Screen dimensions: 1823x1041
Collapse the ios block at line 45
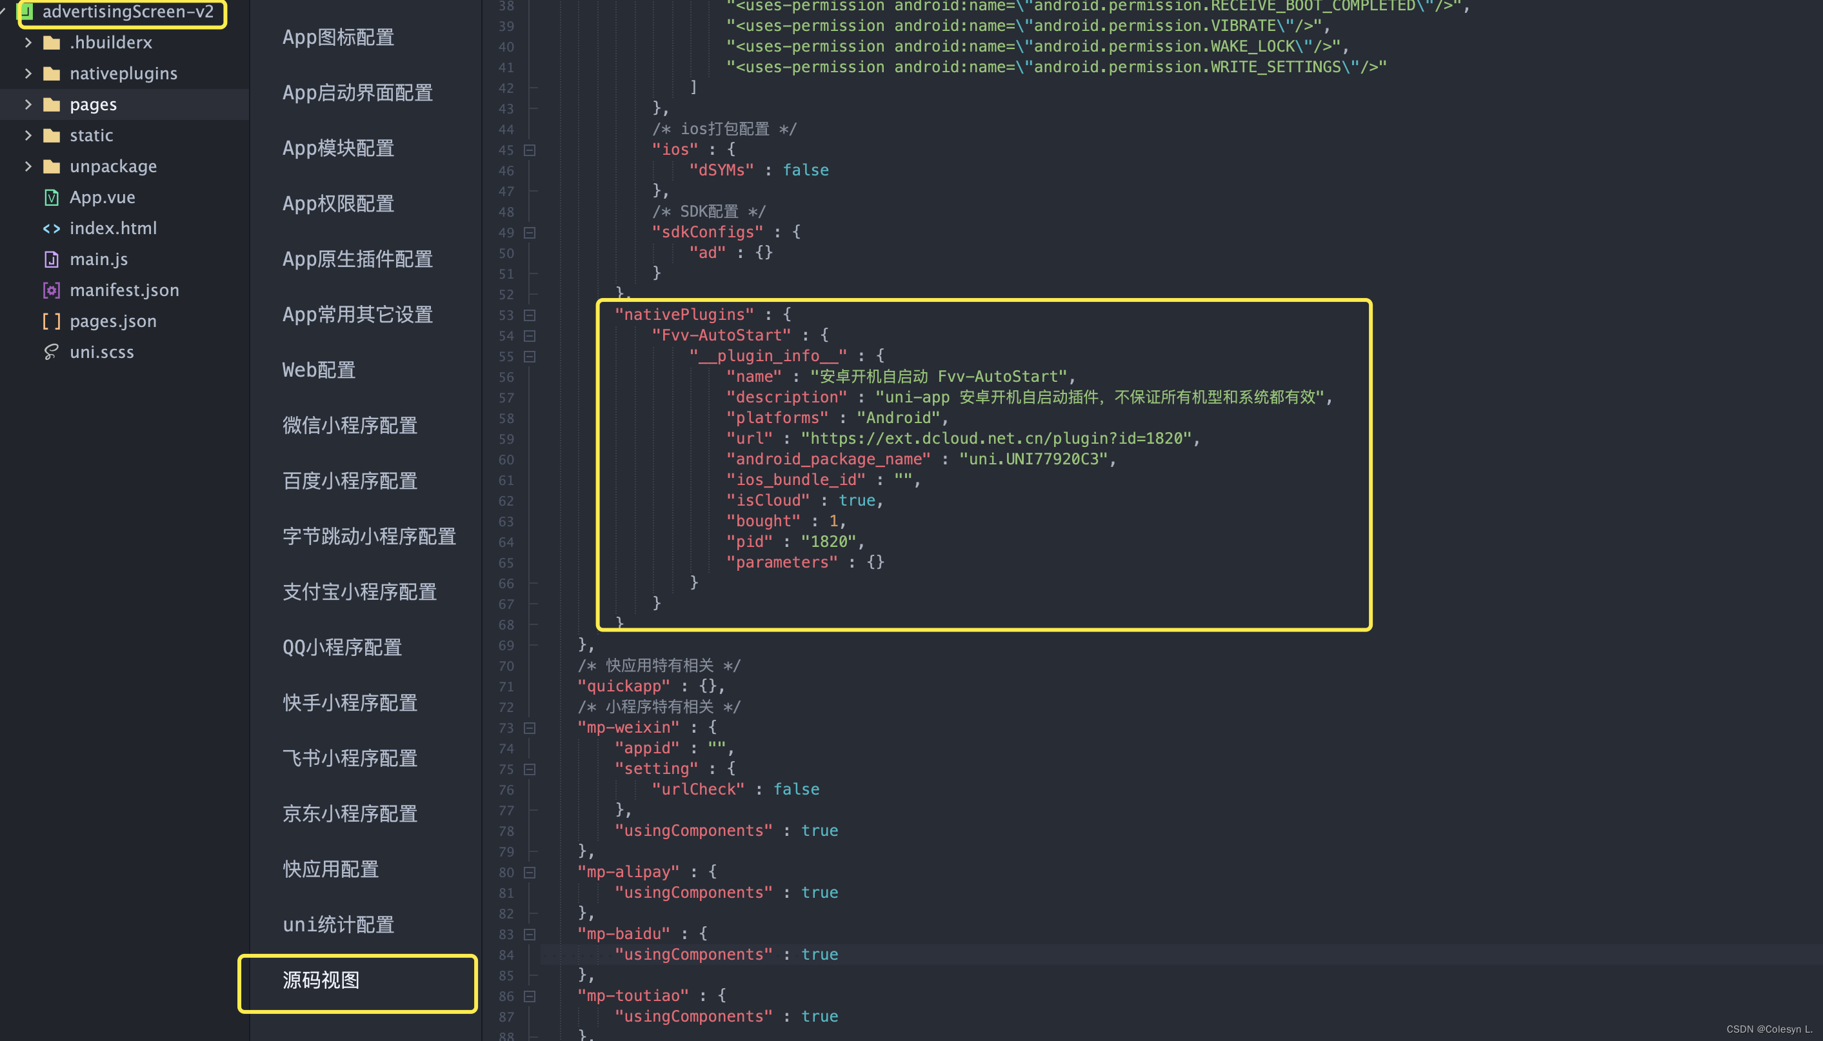coord(530,150)
